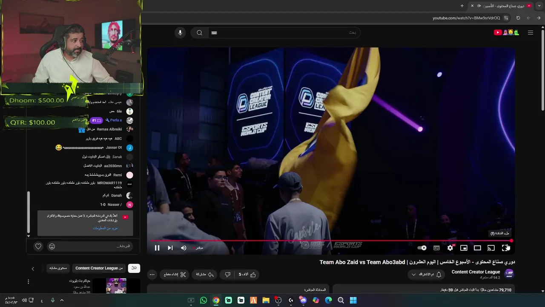This screenshot has height=307, width=545.
Task: Open the taskbar volume control
Action: pyautogui.click(x=24, y=300)
